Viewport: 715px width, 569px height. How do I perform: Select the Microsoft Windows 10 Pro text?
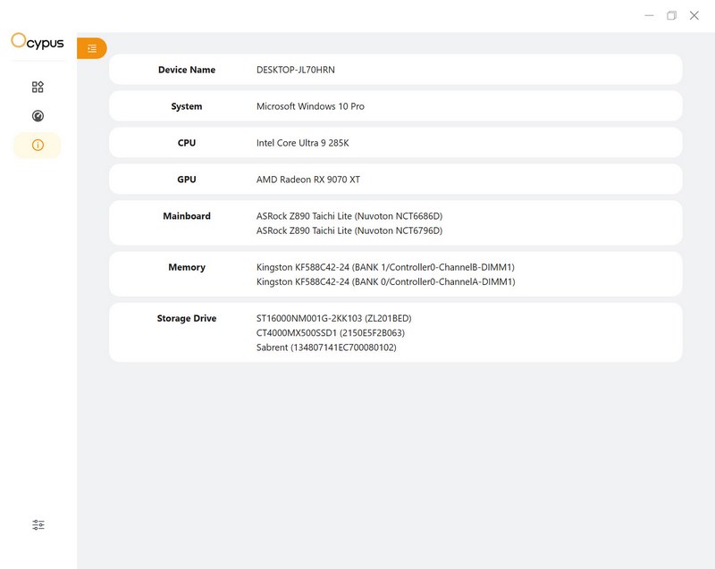[x=310, y=106]
